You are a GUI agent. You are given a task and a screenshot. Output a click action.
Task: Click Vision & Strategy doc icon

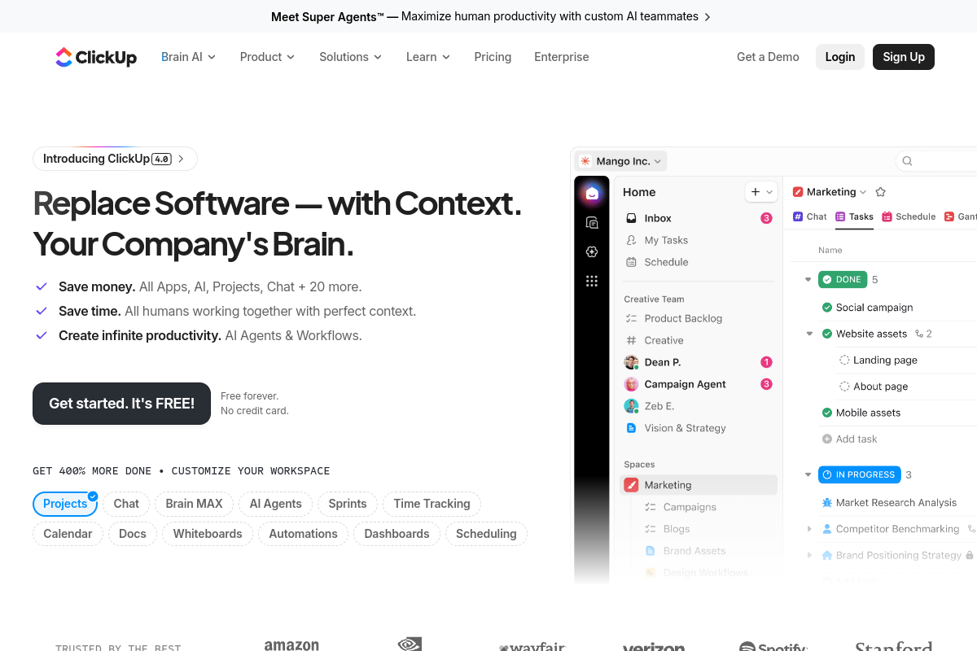coord(631,428)
